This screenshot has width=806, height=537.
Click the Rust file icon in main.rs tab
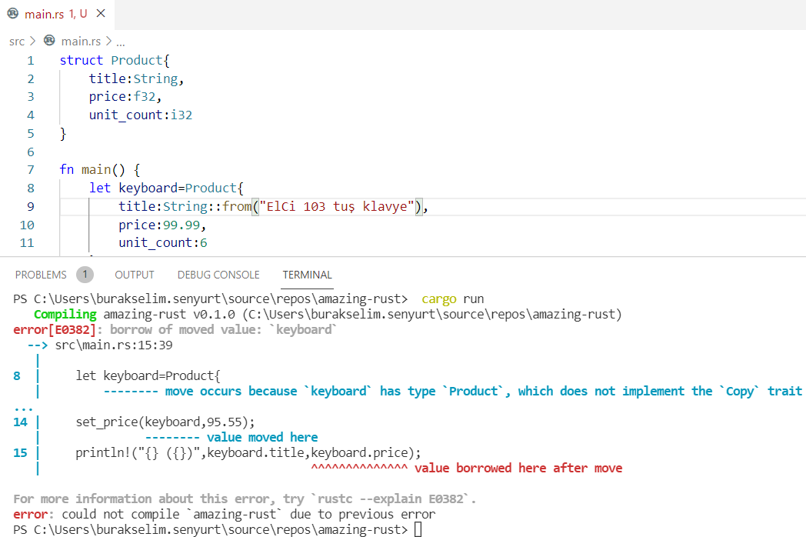(12, 13)
